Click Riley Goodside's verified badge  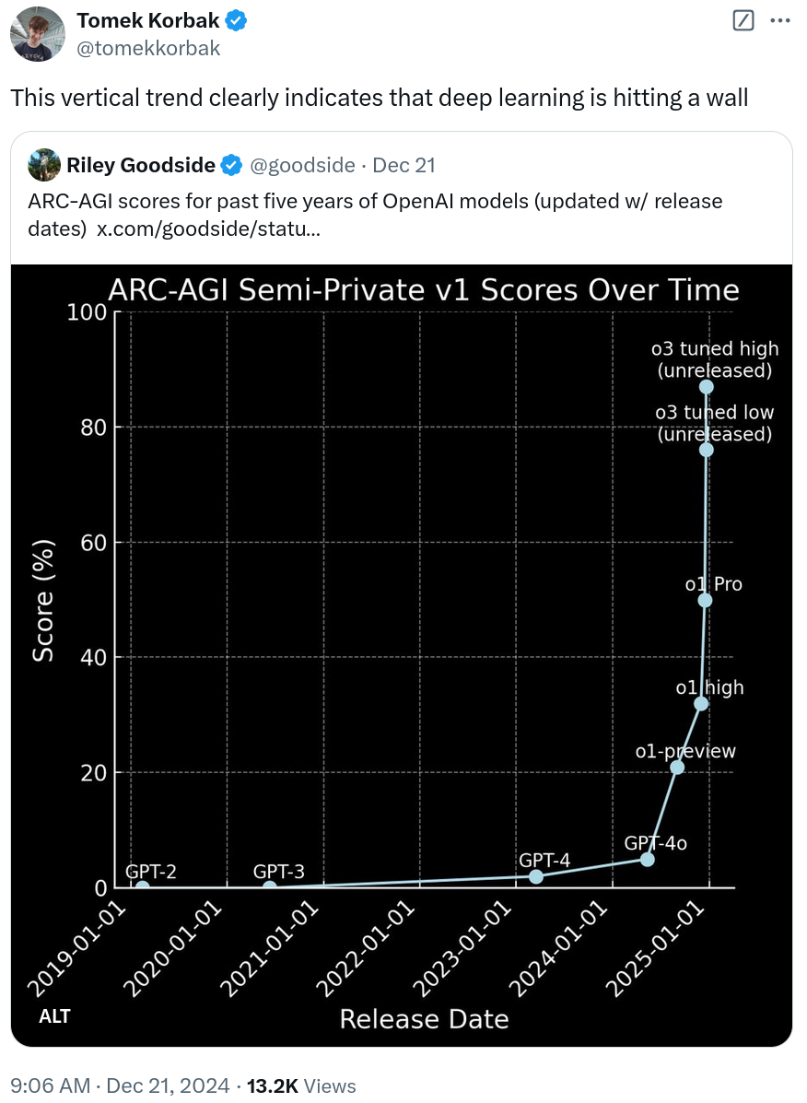[231, 166]
